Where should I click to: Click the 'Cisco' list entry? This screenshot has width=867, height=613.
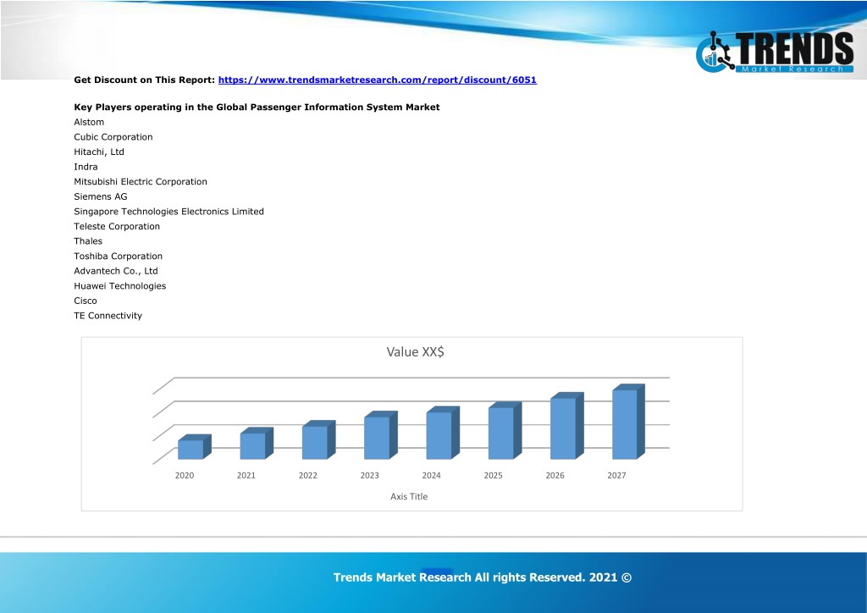click(86, 301)
